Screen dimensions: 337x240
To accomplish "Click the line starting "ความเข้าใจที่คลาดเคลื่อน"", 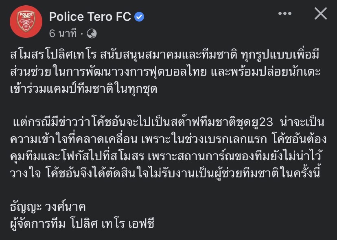I will pyautogui.click(x=168, y=139).
